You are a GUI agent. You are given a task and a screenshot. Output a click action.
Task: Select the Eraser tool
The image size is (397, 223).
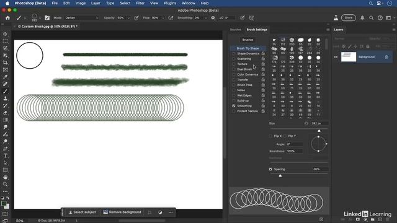coord(5,113)
